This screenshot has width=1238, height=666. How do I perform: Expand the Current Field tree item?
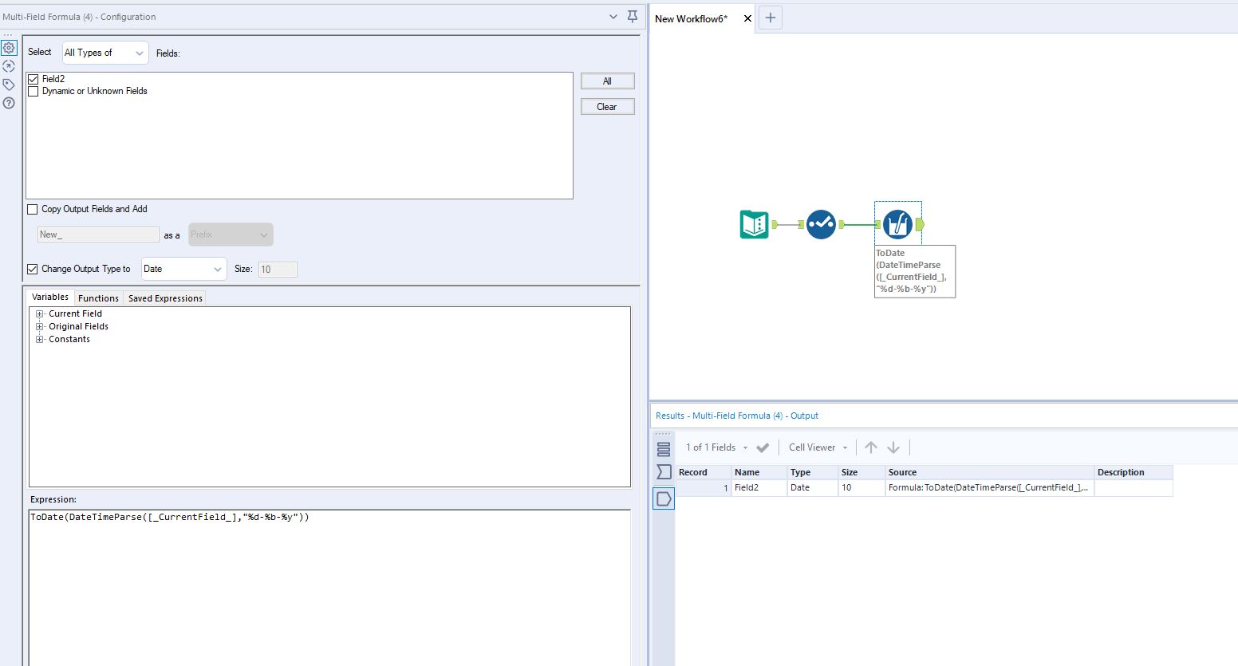click(x=39, y=313)
